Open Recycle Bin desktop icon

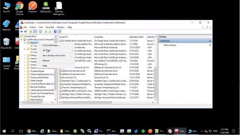click(6, 43)
